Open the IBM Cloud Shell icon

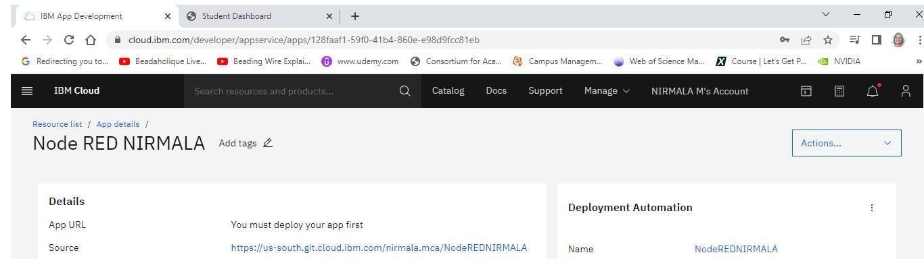(806, 91)
